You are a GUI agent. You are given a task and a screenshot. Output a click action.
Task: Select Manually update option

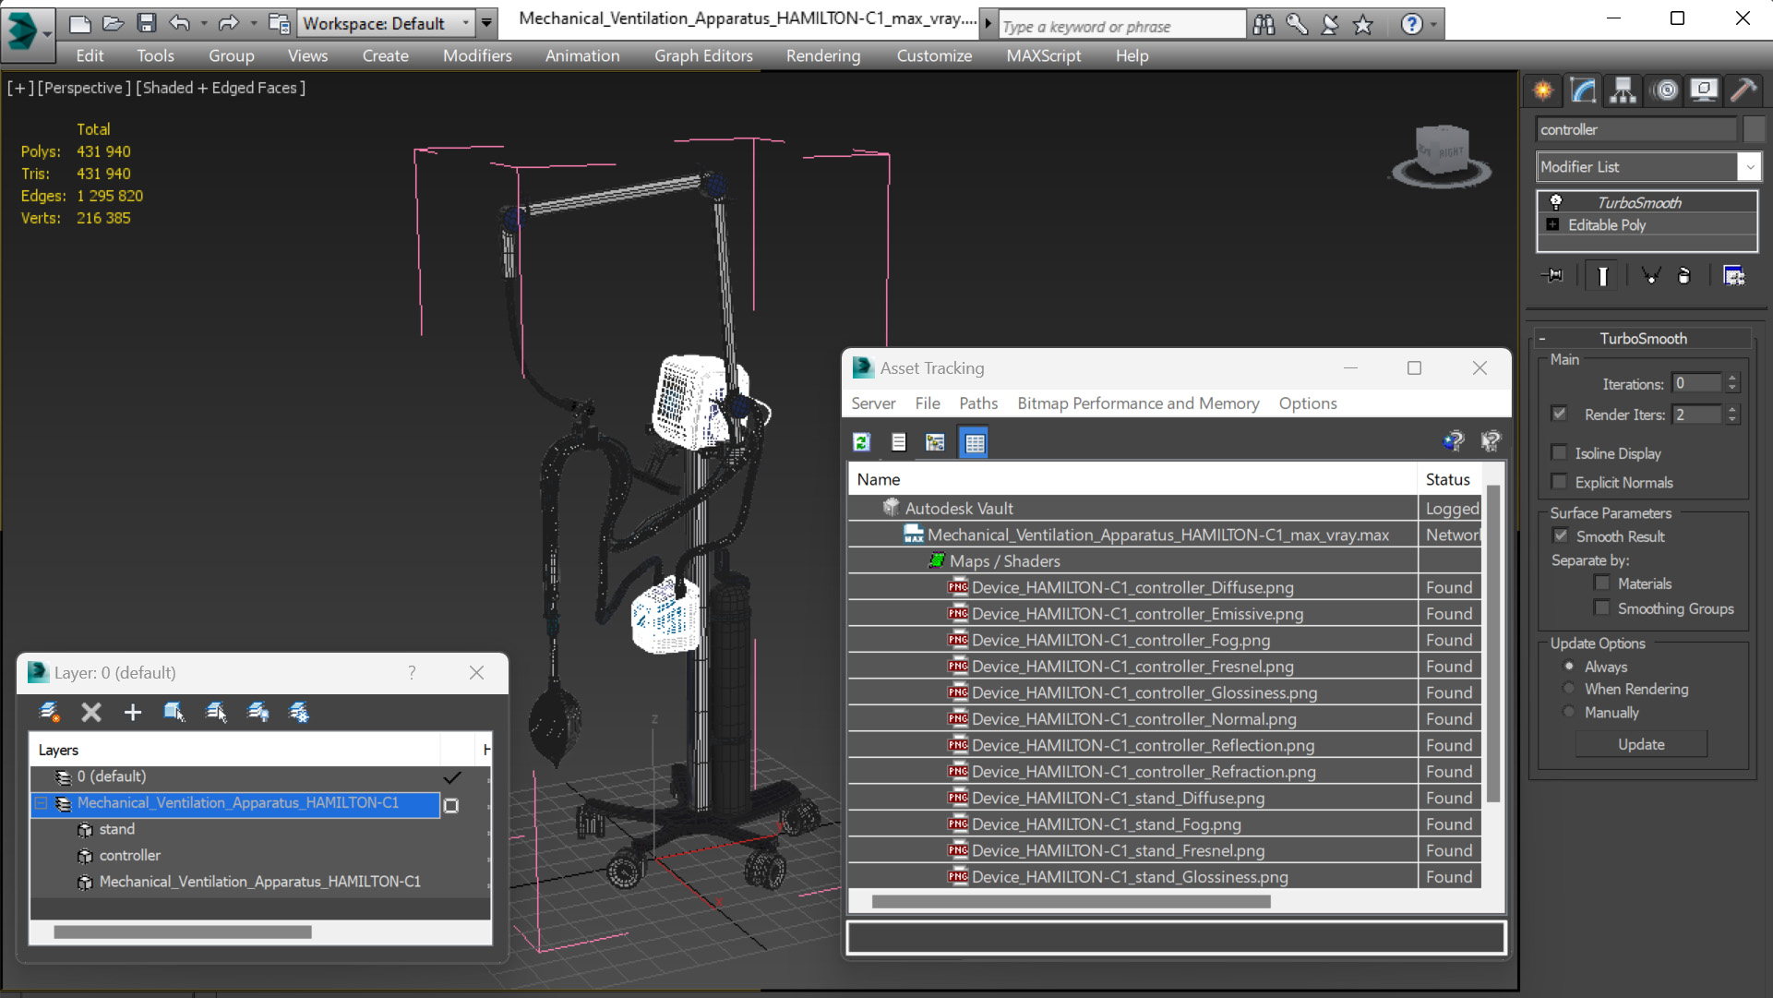pyautogui.click(x=1569, y=712)
